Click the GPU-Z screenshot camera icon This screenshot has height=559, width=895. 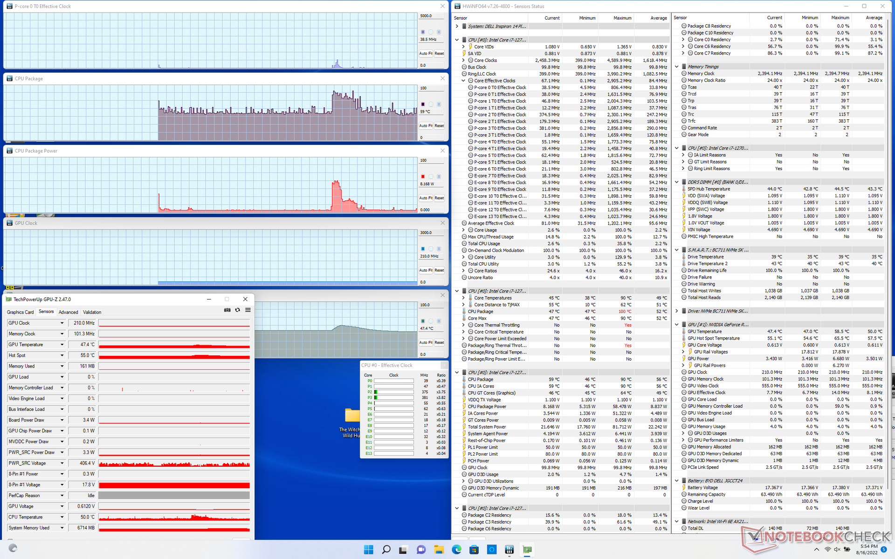point(227,310)
